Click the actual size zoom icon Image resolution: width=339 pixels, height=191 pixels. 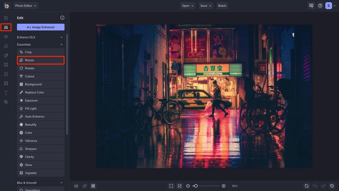[180, 186]
